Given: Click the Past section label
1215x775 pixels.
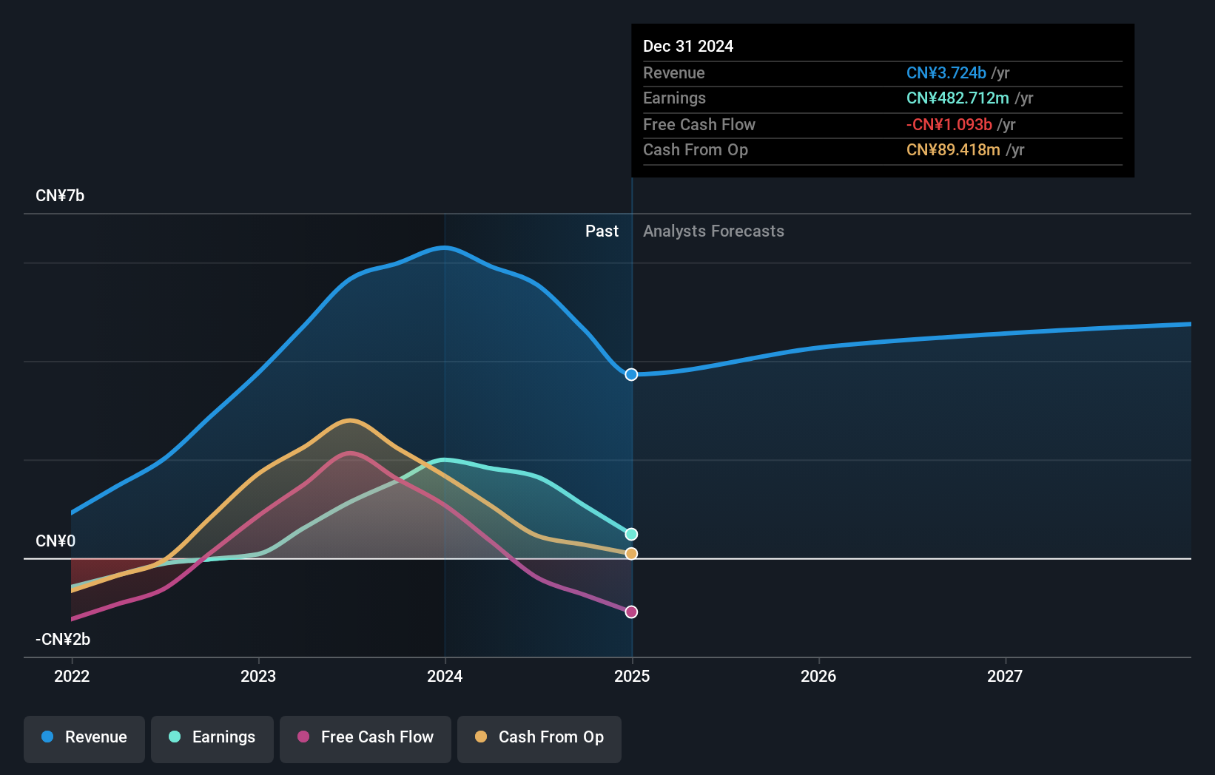Looking at the screenshot, I should [602, 231].
